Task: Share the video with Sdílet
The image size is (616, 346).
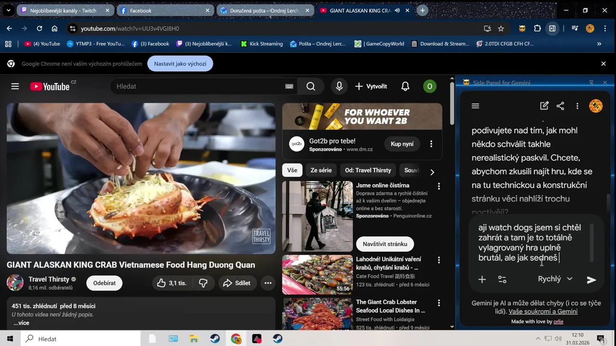Action: pos(236,283)
